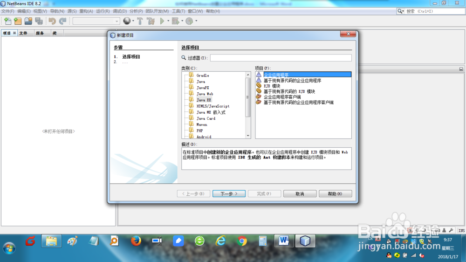The image size is (466, 262).
Task: Select 基于现有源代码的企业应用程序 project type
Action: 293,80
